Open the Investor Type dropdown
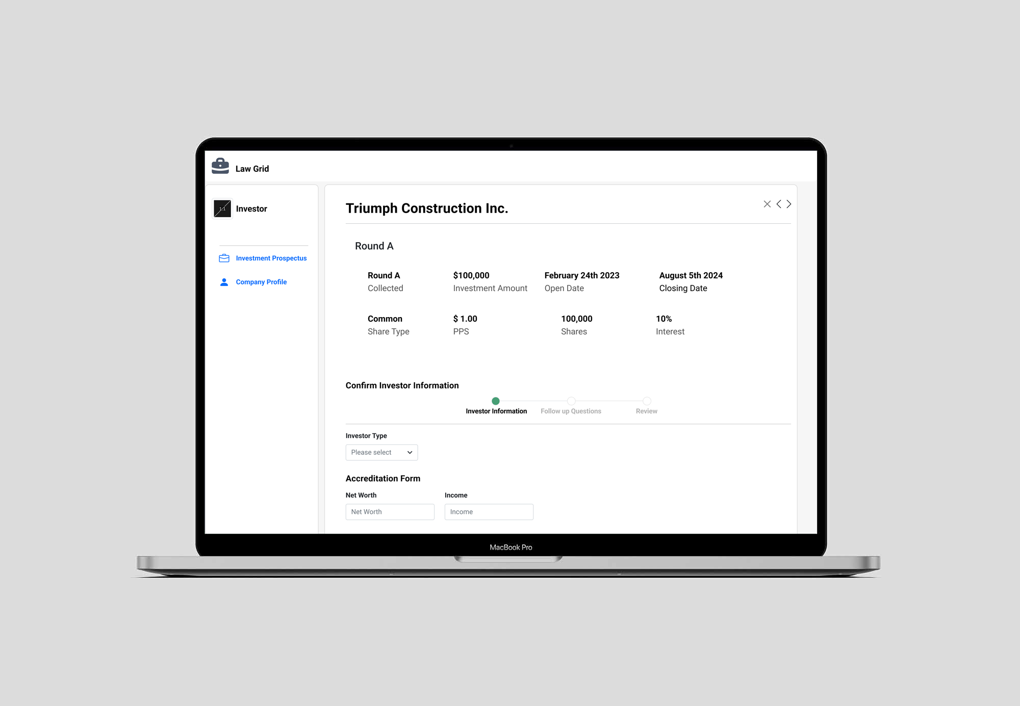This screenshot has height=706, width=1020. pyautogui.click(x=377, y=453)
